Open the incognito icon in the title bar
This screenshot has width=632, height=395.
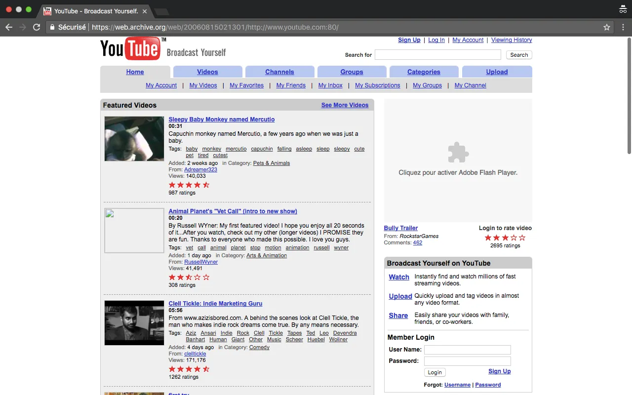(x=623, y=9)
